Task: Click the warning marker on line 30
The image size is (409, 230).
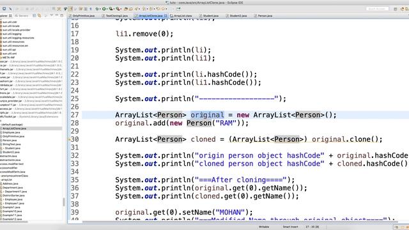Action: click(x=69, y=139)
